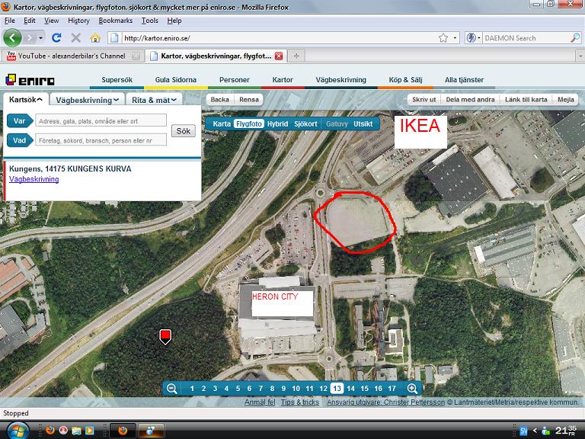Viewport: 585px width, 439px height.
Task: Set map zoom level to 17
Action: (392, 389)
